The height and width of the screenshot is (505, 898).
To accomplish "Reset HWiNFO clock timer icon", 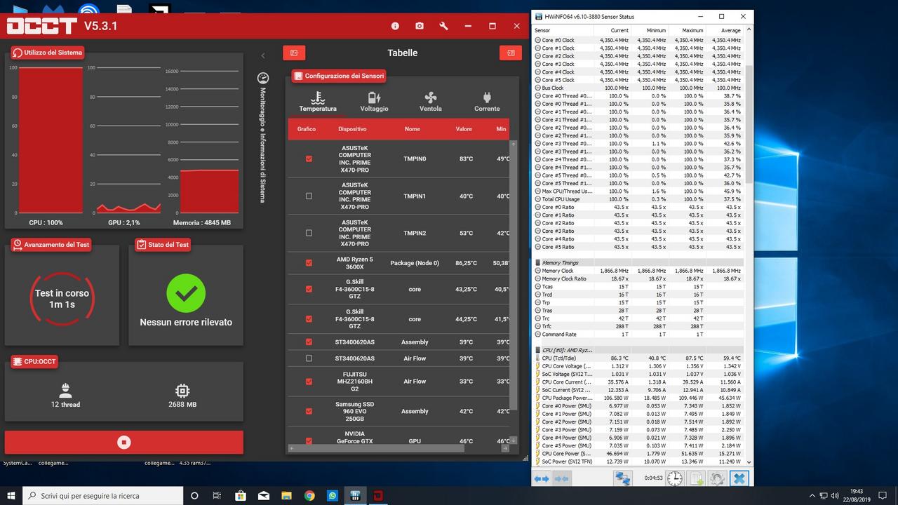I will pos(674,478).
